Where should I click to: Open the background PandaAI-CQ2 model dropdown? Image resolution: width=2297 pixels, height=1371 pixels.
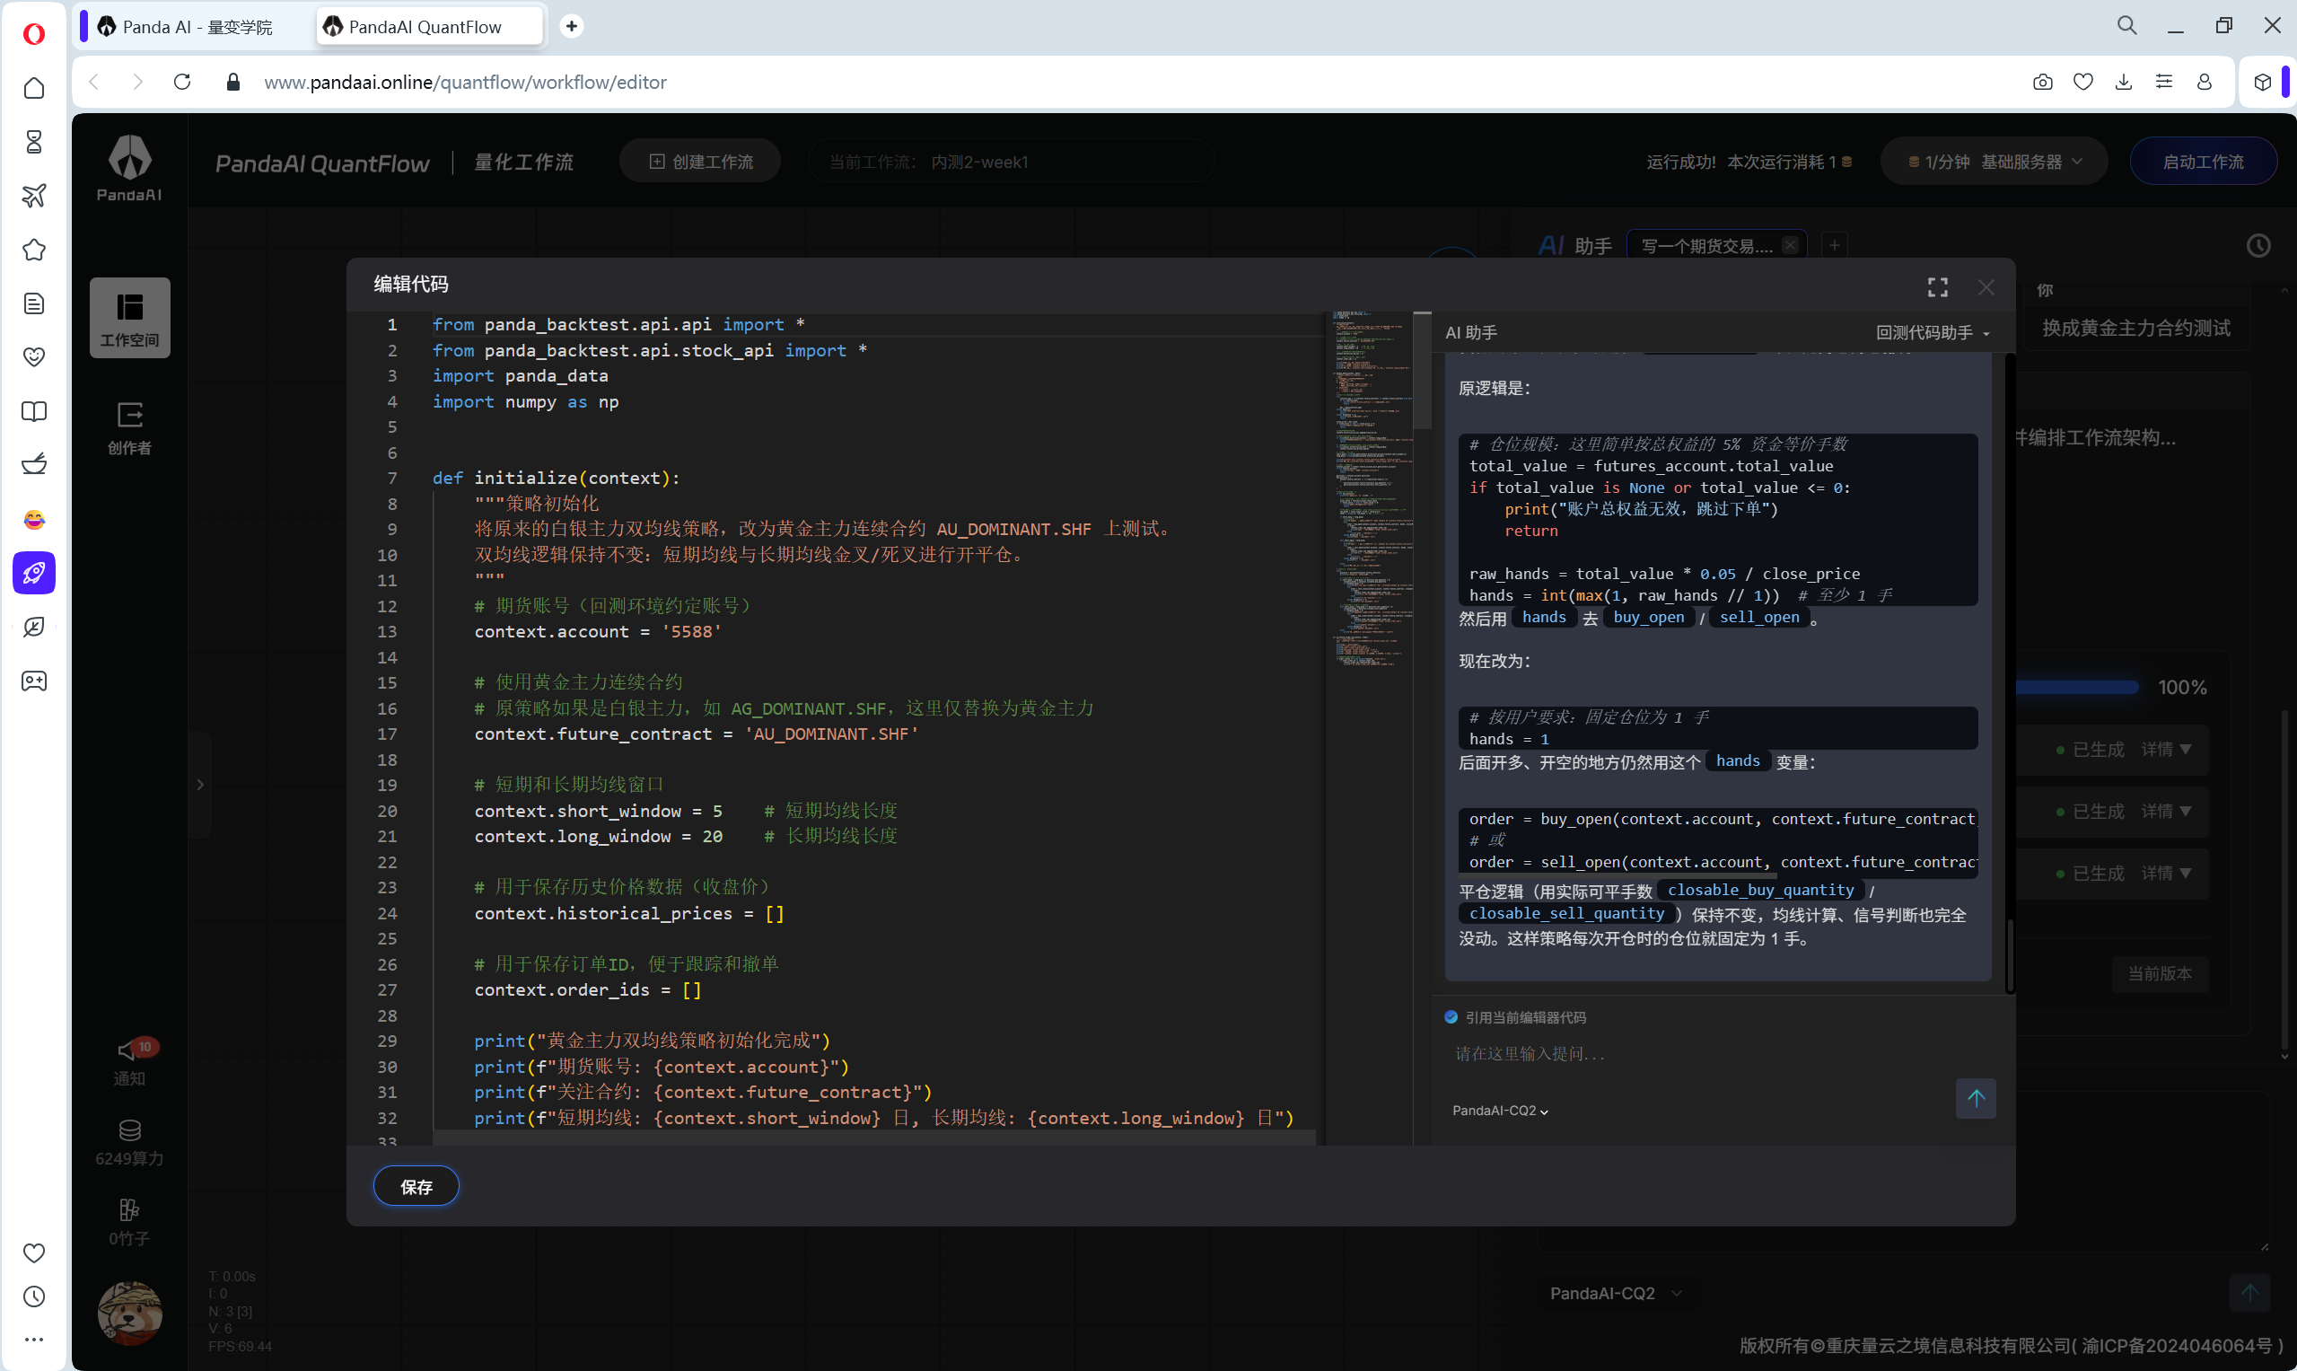coord(1616,1294)
